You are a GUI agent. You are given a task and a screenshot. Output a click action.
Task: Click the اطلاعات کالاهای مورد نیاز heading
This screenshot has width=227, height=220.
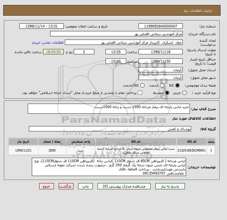(x=194, y=118)
